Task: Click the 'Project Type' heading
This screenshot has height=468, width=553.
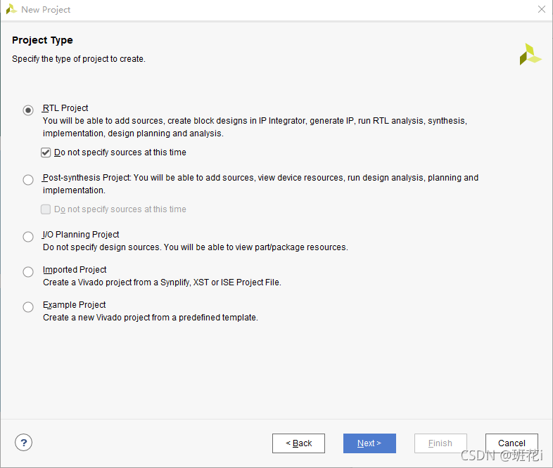Action: [x=42, y=40]
